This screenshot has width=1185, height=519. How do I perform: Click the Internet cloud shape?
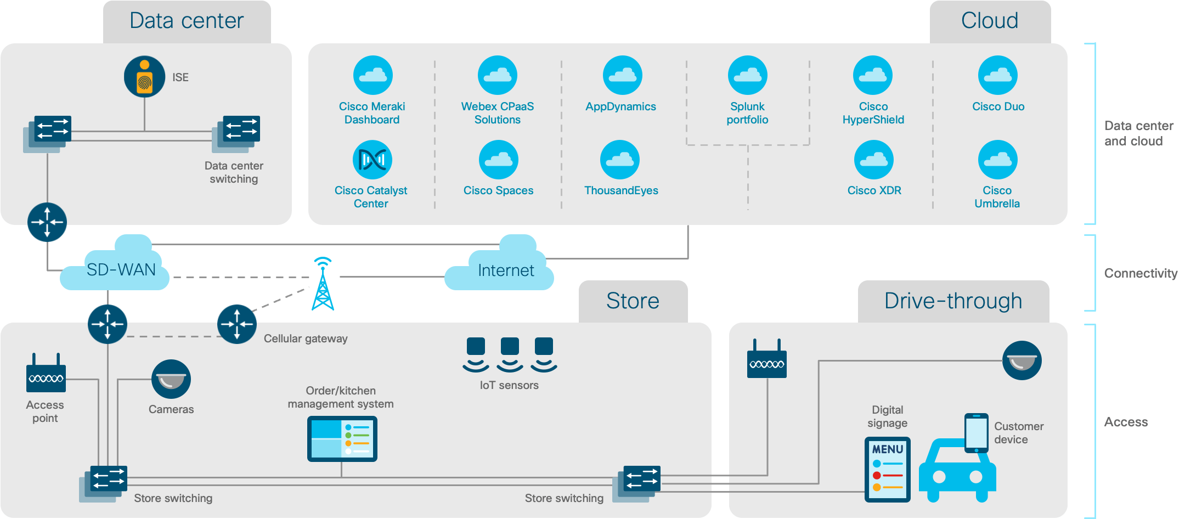click(499, 263)
